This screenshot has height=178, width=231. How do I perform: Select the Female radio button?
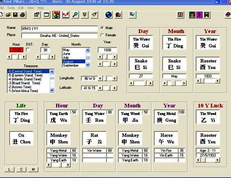click(102, 35)
